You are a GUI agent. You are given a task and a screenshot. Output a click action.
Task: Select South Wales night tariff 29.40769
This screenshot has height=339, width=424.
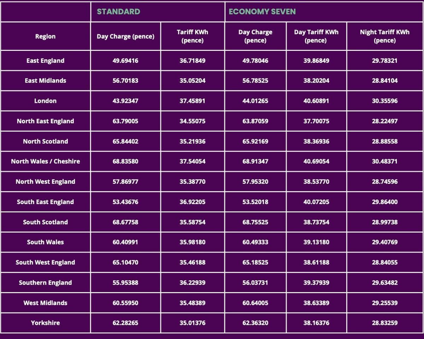pos(384,242)
